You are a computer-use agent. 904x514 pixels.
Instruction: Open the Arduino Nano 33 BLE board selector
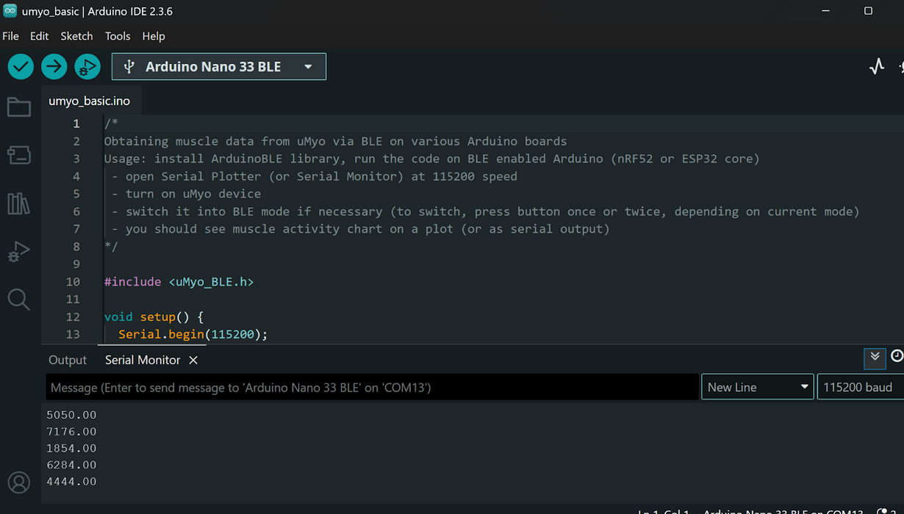coord(219,67)
